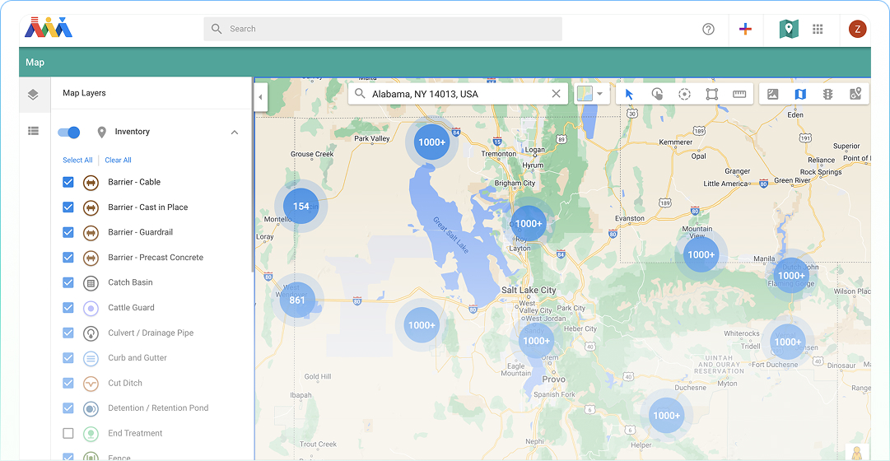890x461 pixels.
Task: Open the help question mark icon
Action: pyautogui.click(x=708, y=29)
